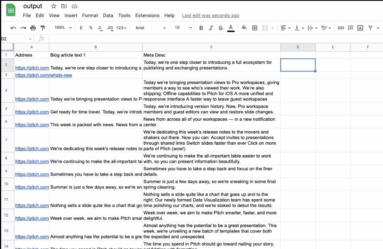Decrease decimal places
The image size is (383, 249).
click(100, 28)
